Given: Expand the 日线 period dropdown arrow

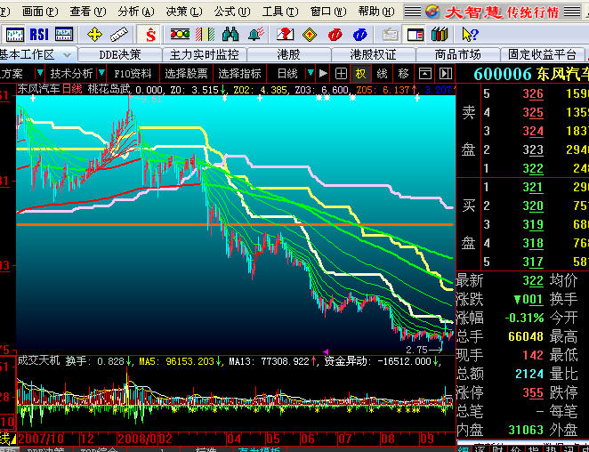Looking at the screenshot, I should pos(311,73).
